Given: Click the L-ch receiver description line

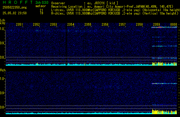Looking at the screenshot, I should (x=116, y=10).
